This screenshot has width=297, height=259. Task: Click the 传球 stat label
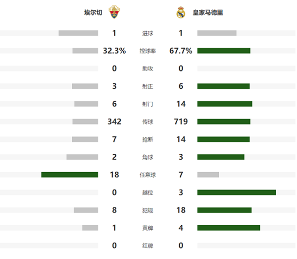[148, 122]
